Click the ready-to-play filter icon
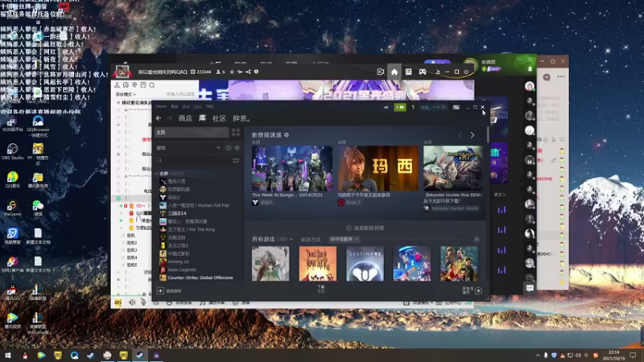Viewport: 644px width, 362px height. [237, 148]
